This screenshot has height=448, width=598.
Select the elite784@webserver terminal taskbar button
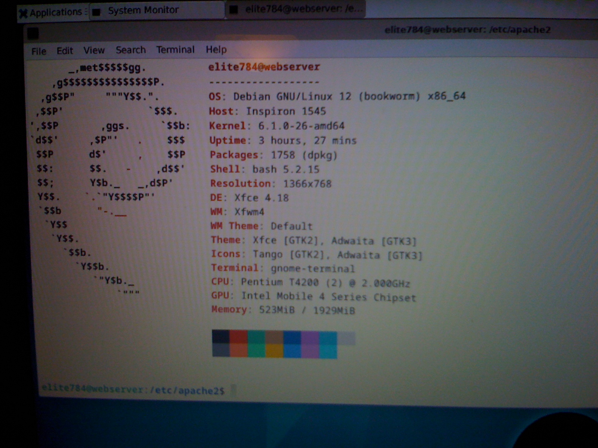(296, 9)
